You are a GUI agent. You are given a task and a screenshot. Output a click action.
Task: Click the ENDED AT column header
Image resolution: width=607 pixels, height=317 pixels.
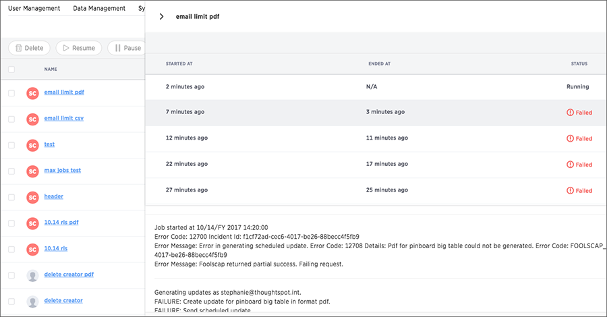pos(379,63)
